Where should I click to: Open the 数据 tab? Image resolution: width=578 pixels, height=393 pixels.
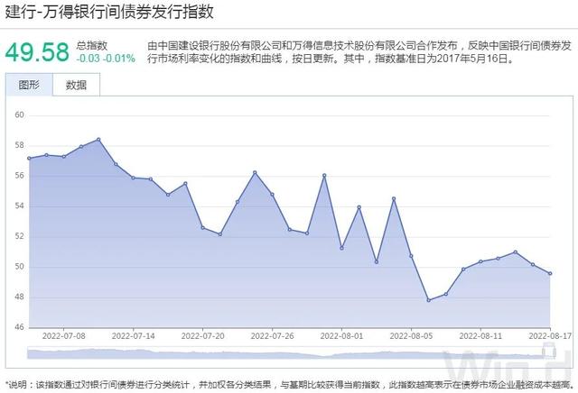tap(76, 85)
